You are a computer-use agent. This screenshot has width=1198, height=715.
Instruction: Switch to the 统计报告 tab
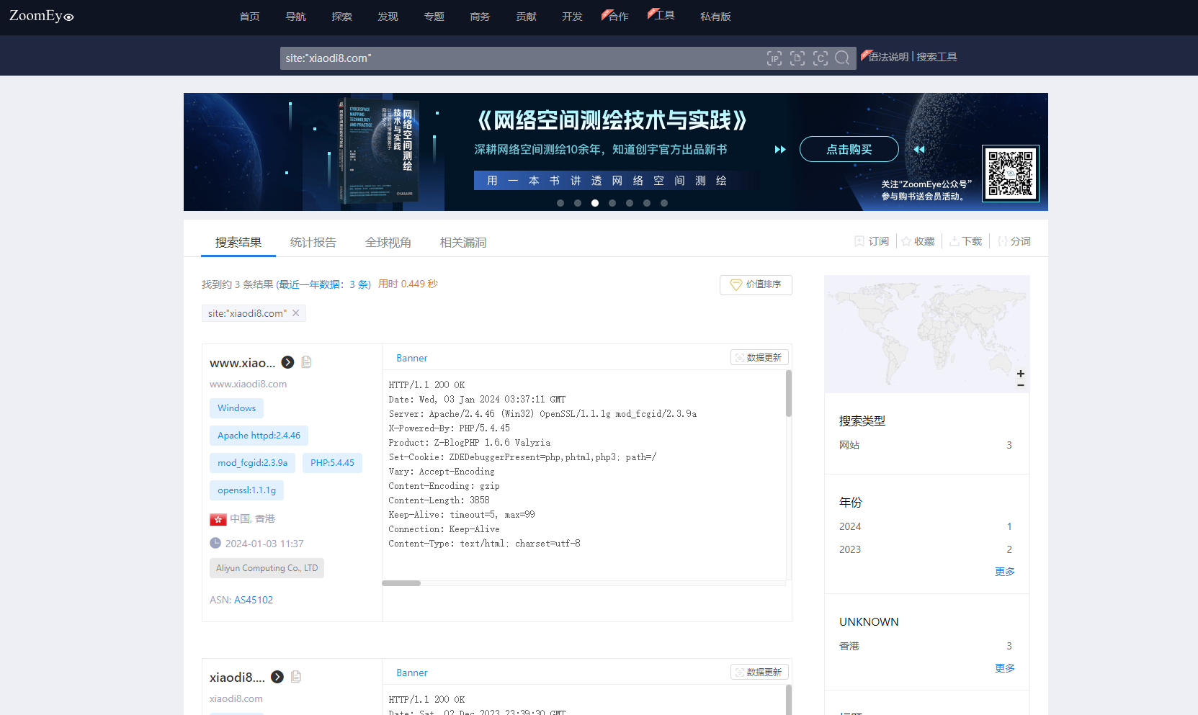[x=313, y=243]
